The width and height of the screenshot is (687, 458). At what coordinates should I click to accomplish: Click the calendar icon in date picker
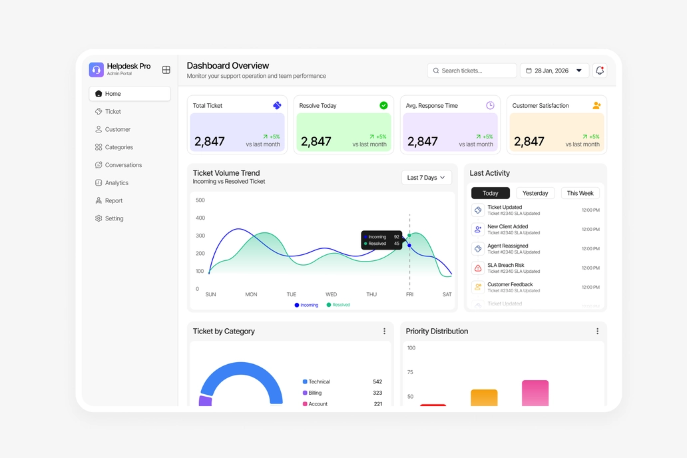point(529,71)
